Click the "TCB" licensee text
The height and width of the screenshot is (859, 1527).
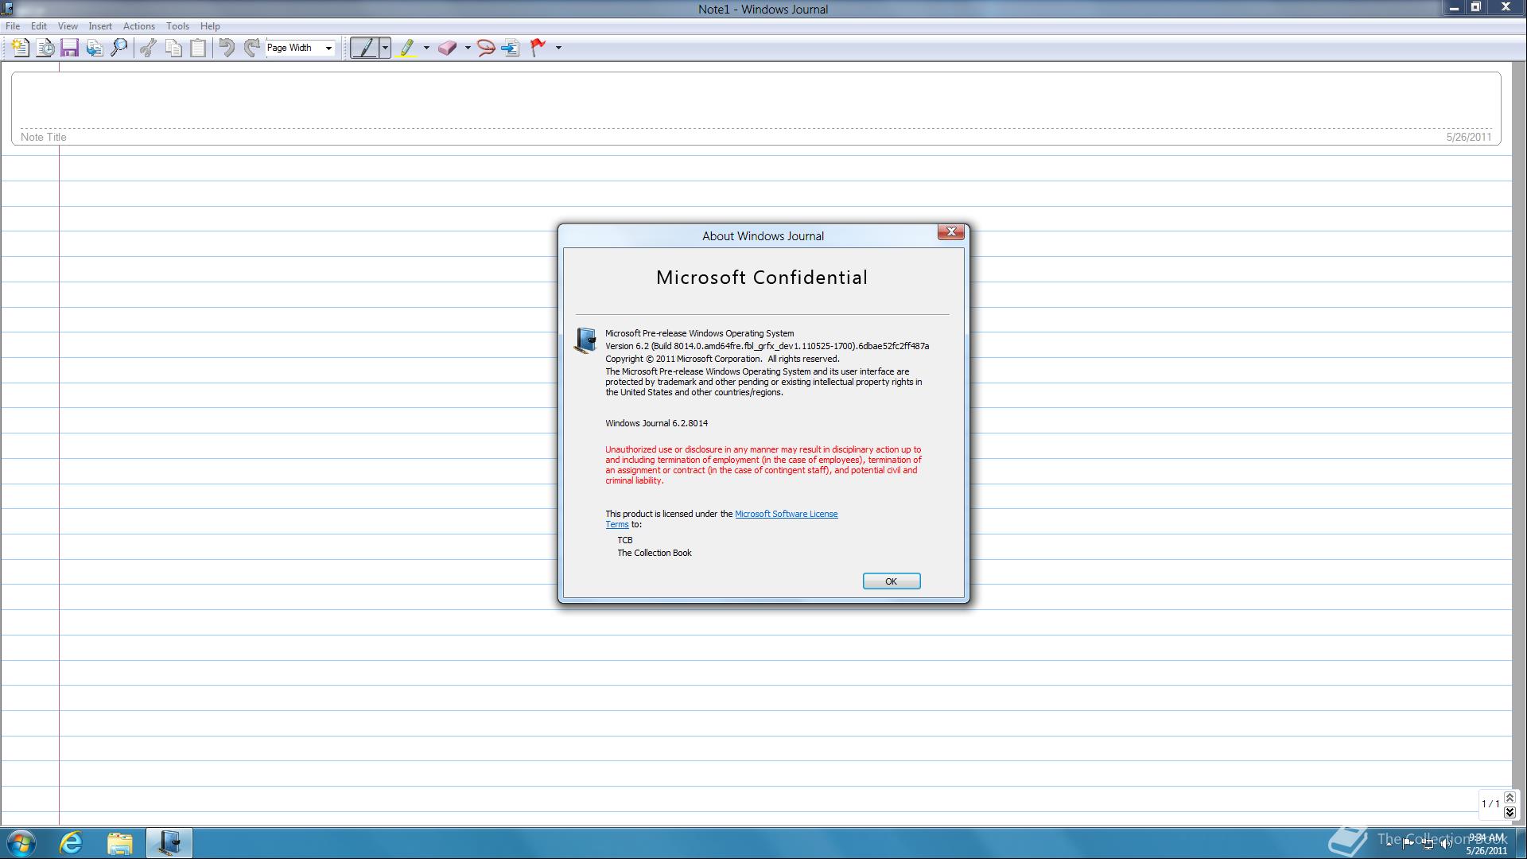click(625, 540)
